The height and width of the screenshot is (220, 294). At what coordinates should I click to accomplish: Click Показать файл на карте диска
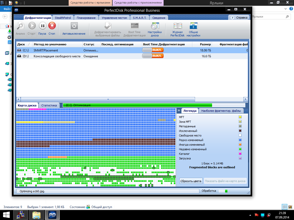225,181
